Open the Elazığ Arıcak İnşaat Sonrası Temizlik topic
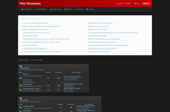This screenshot has height=112, width=170. tap(36, 33)
